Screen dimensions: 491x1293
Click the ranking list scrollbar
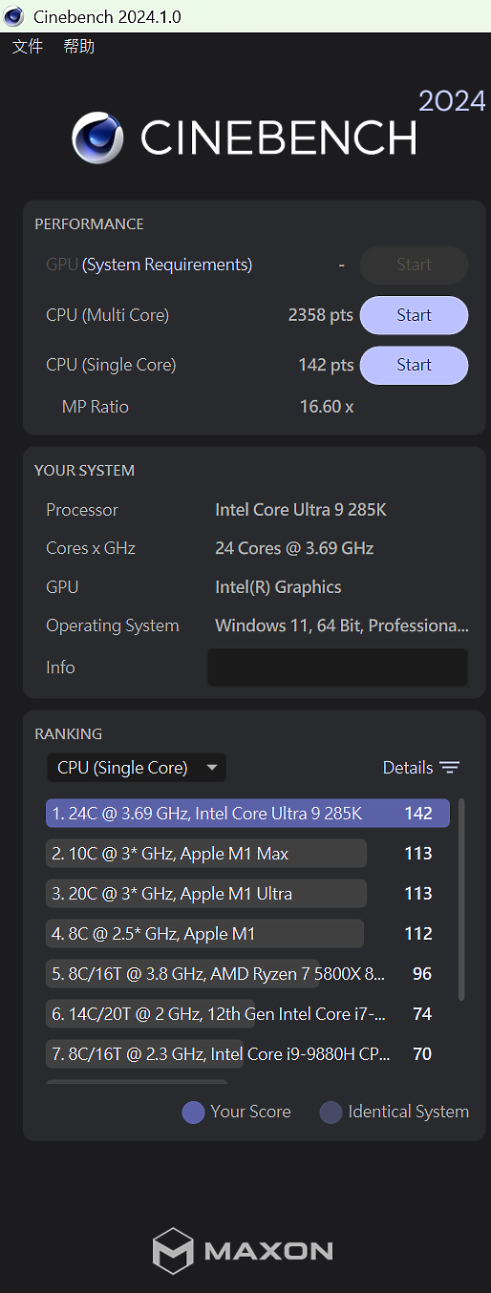462,900
